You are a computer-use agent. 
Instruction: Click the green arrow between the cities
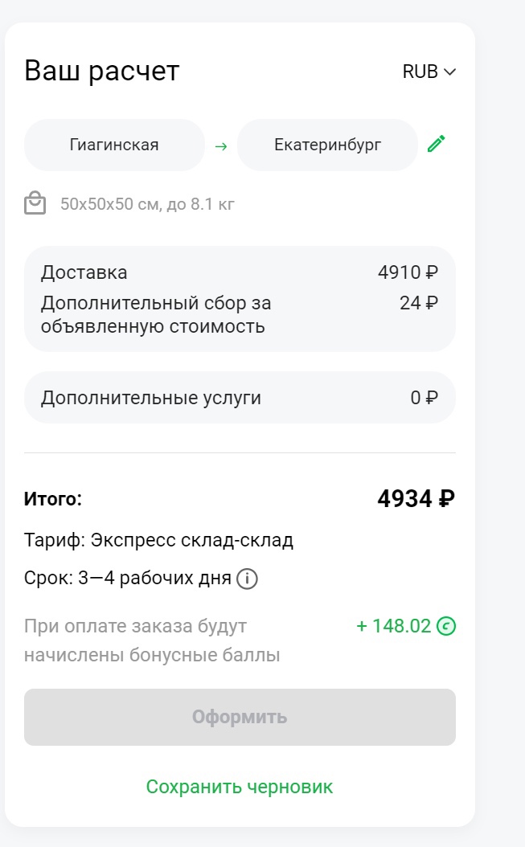(x=221, y=146)
